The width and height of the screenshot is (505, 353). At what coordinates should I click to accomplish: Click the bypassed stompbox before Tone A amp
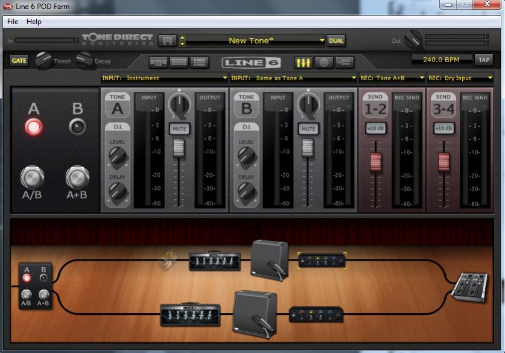[x=169, y=259]
